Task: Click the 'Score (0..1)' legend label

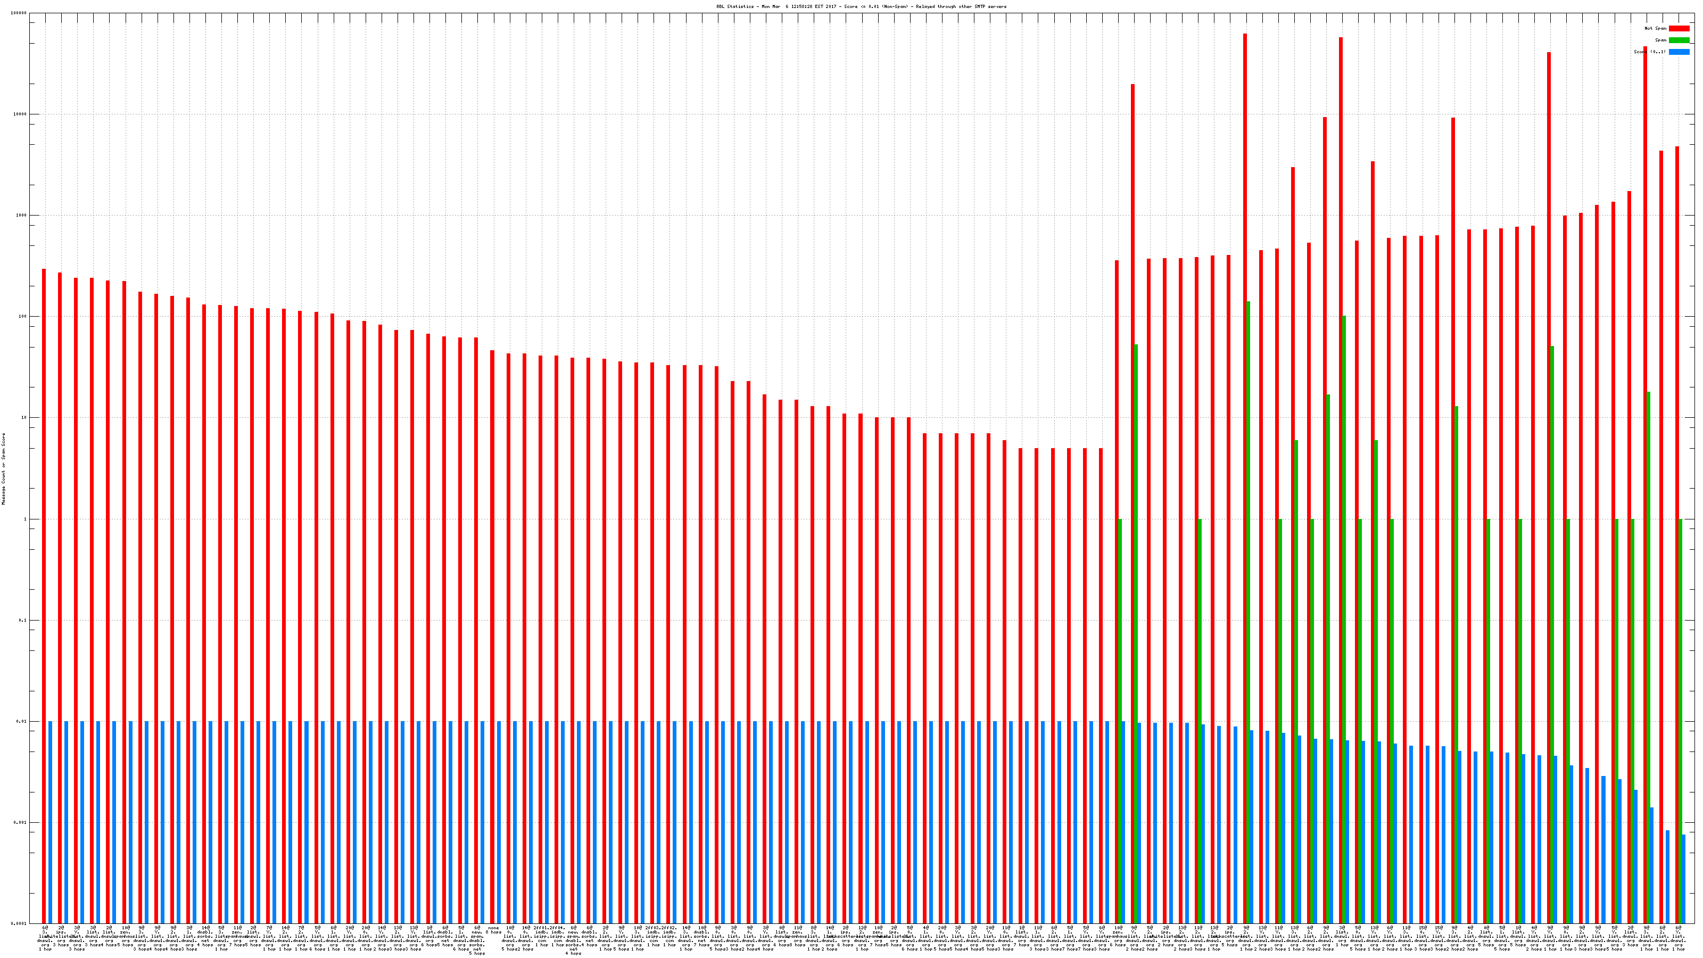Action: [1649, 52]
